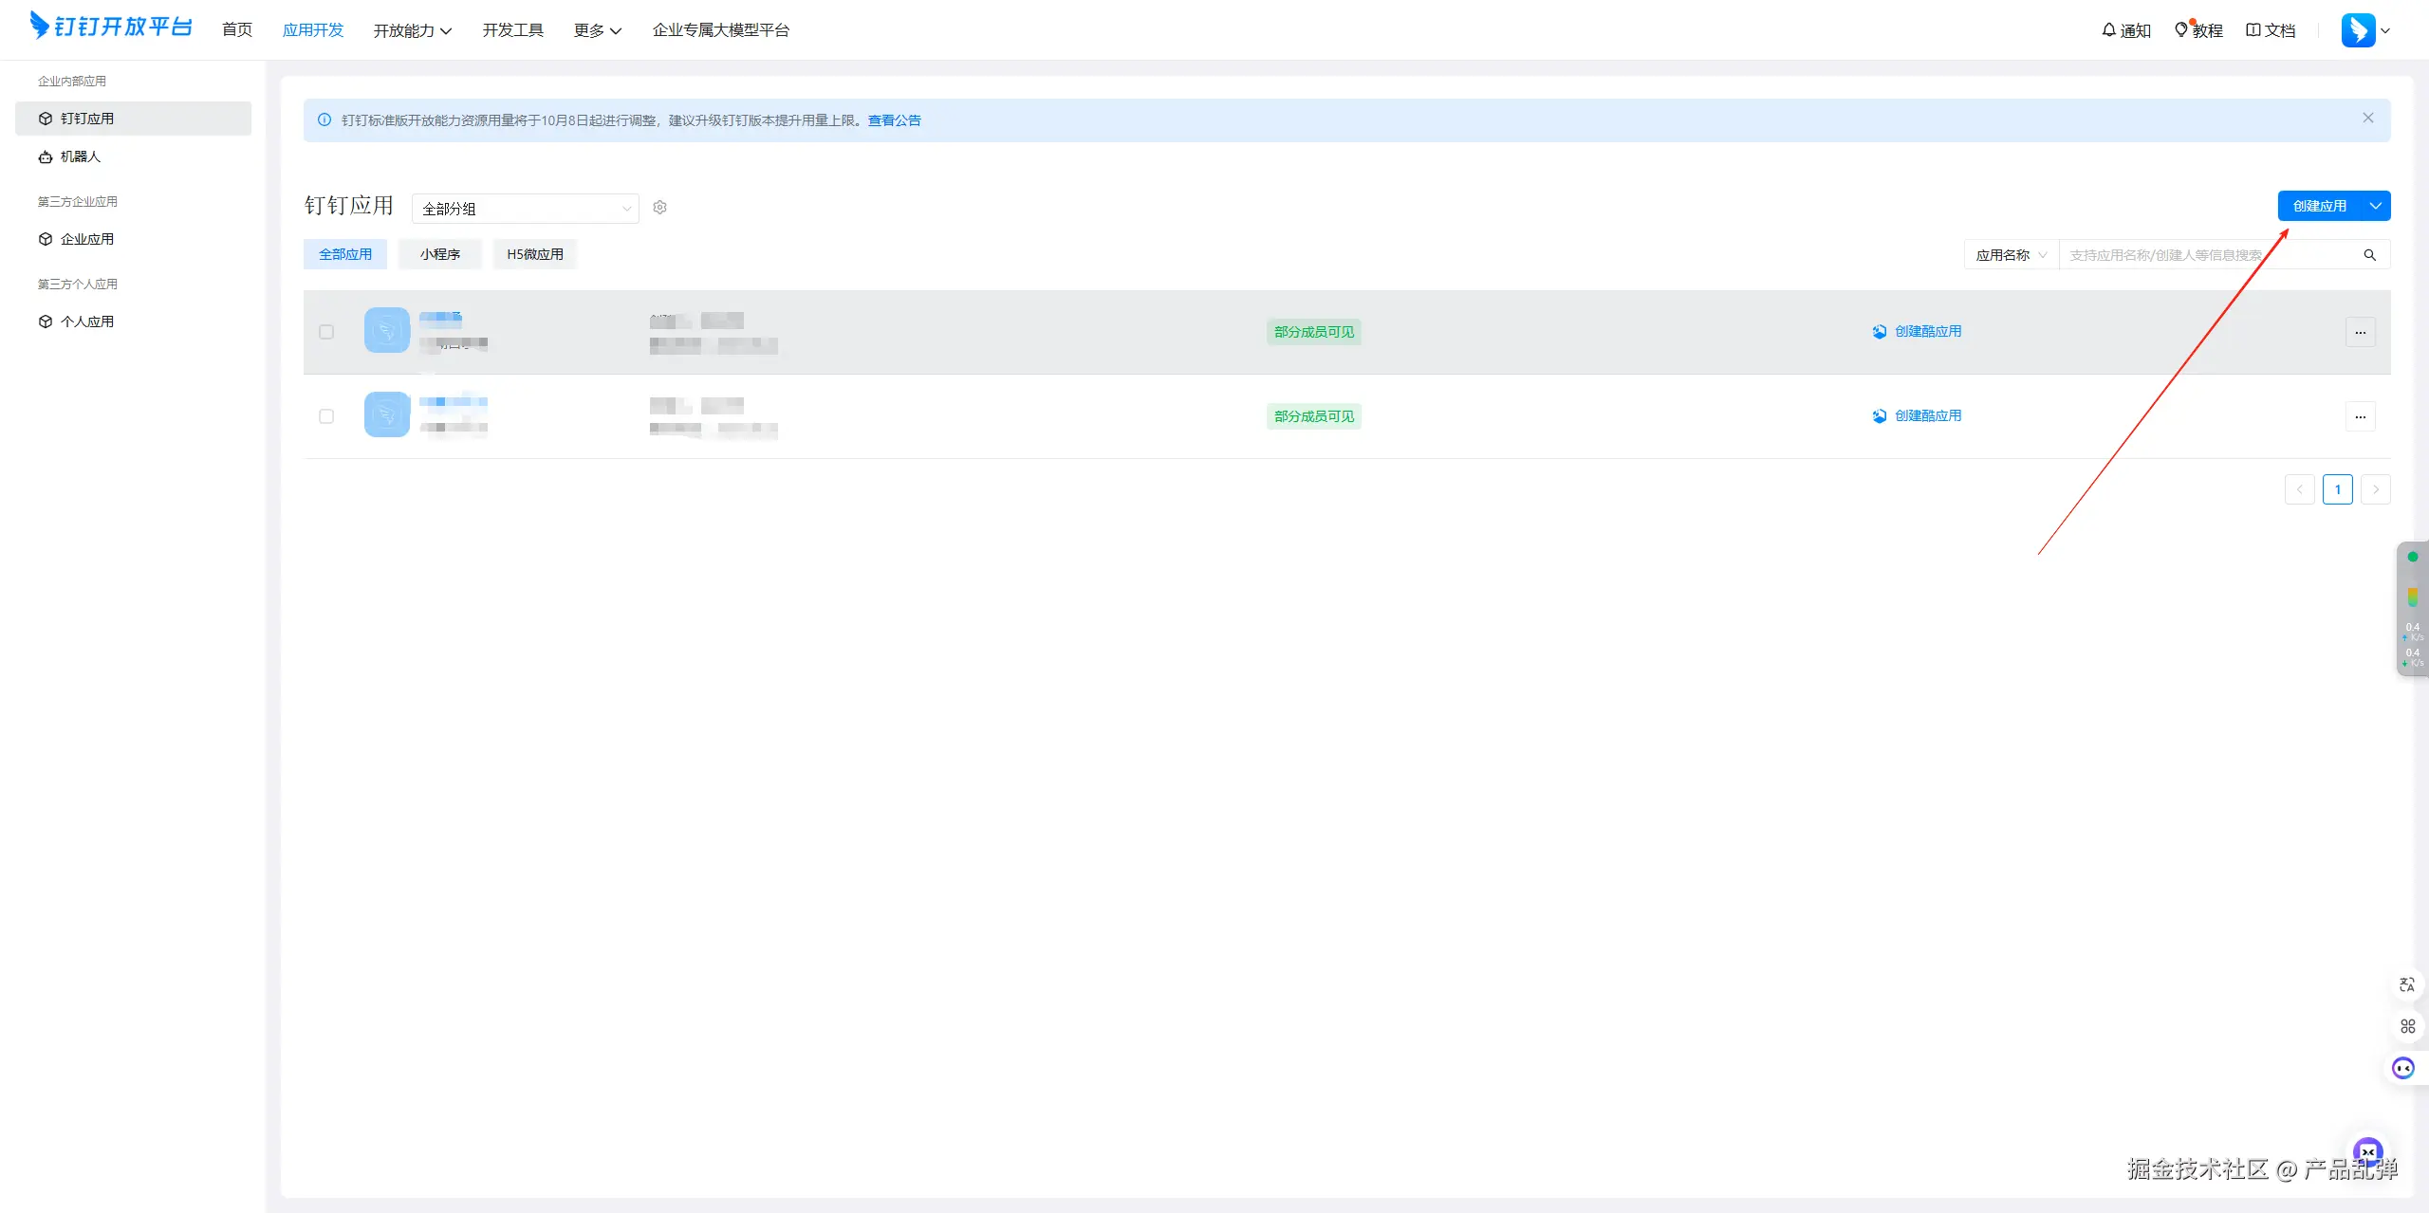The height and width of the screenshot is (1213, 2429).
Task: Check the second application's checkbox
Action: (326, 416)
